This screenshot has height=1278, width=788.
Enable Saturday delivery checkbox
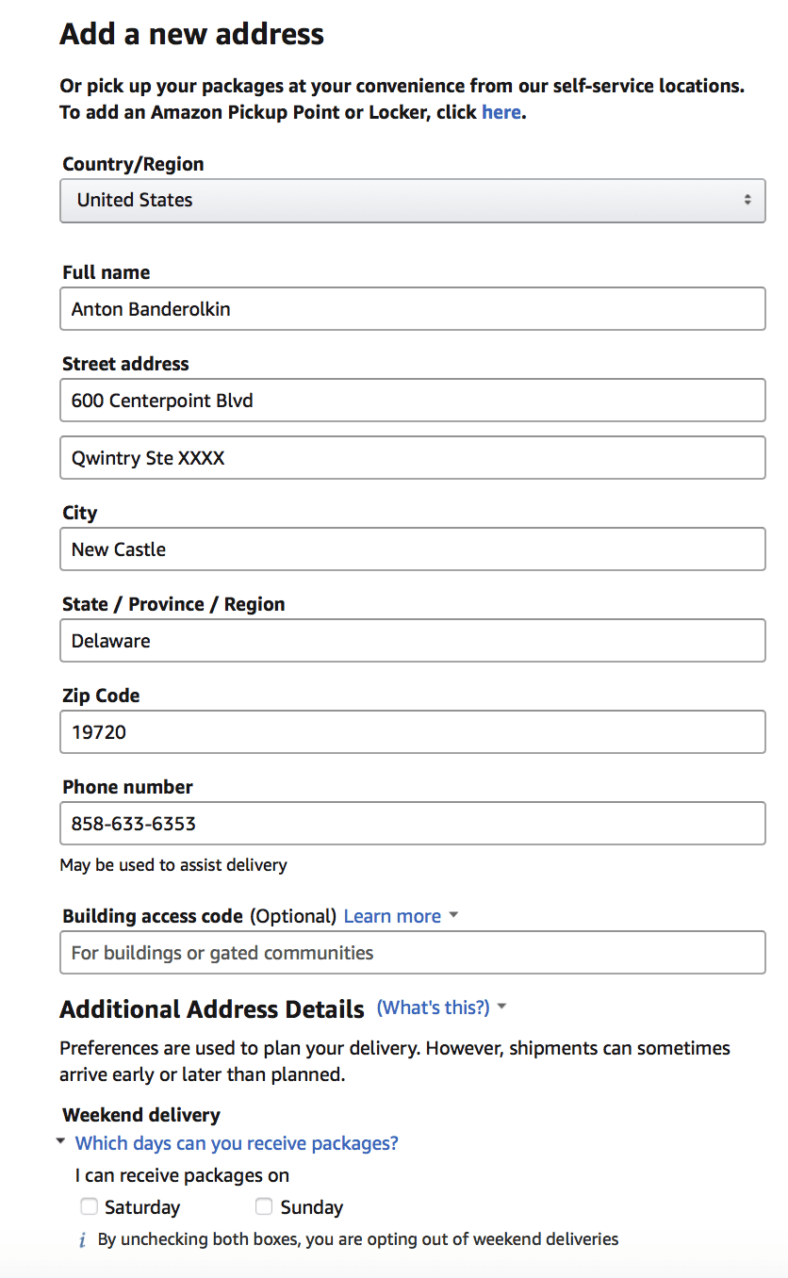89,1206
